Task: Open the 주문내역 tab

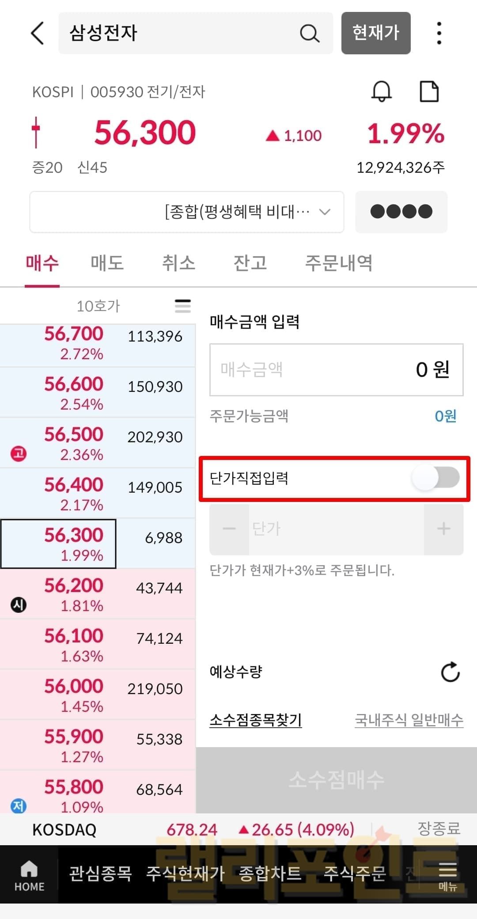Action: click(x=339, y=263)
